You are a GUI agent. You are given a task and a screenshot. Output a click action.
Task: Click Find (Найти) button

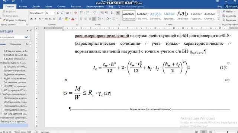coord(228,11)
